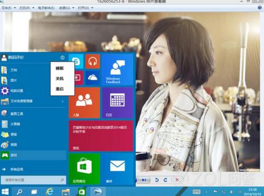Skip to next photo in viewer
The width and height of the screenshot is (264, 196).
(x=144, y=180)
